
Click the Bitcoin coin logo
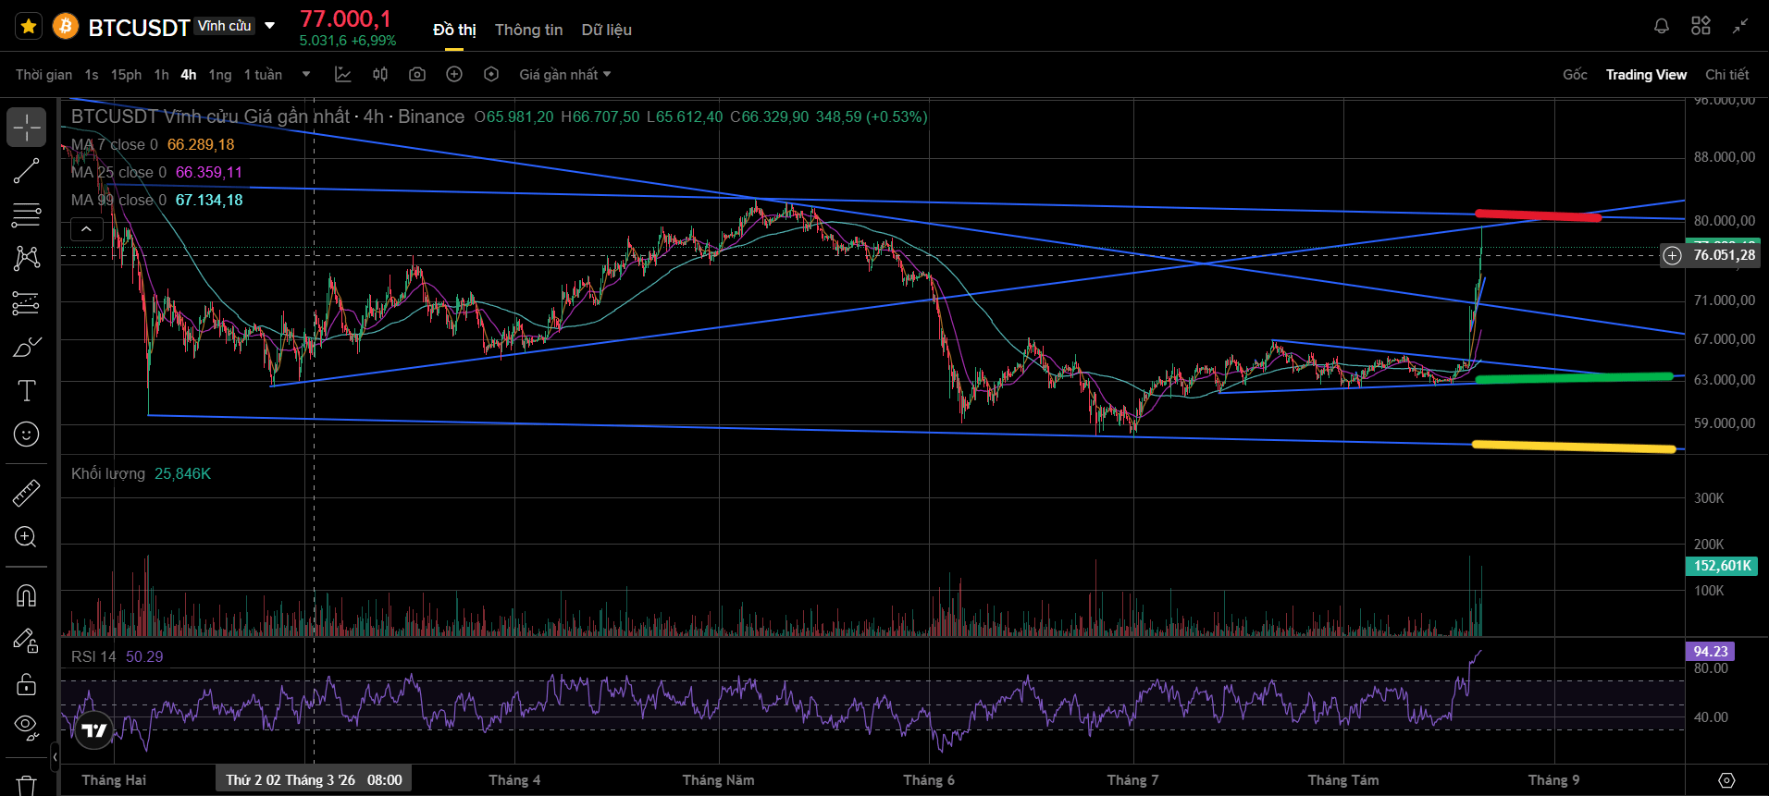coord(65,27)
